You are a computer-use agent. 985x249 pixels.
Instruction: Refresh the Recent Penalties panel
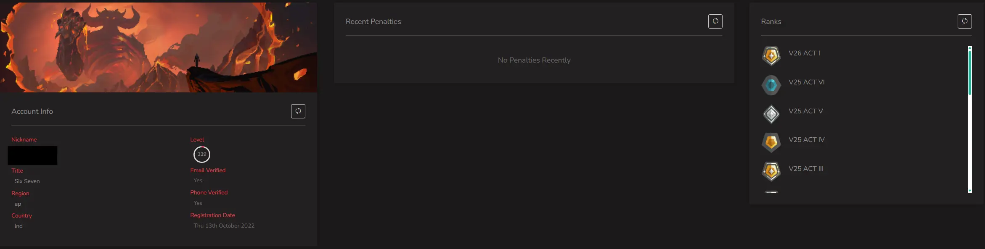[715, 21]
